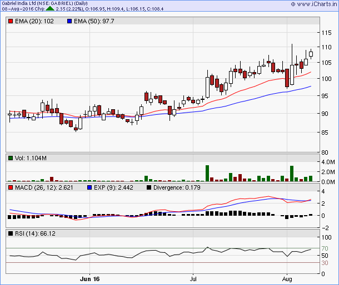Screen dimensions: 339x285
Task: Click the 85 price axis value
Action: (x=325, y=133)
